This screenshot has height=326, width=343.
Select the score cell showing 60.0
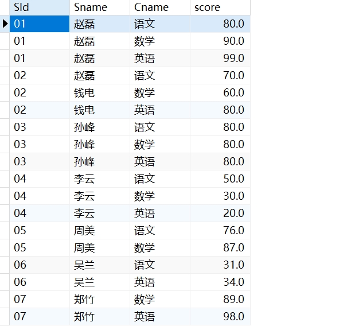tap(220, 92)
